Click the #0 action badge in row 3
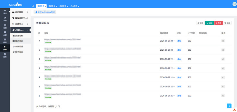The height and width of the screenshot is (112, 237). tap(223, 59)
